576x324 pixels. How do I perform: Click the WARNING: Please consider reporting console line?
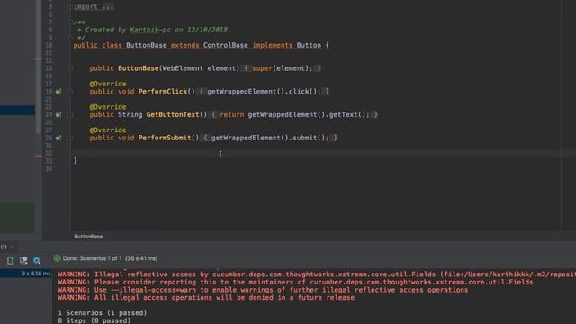pyautogui.click(x=295, y=282)
